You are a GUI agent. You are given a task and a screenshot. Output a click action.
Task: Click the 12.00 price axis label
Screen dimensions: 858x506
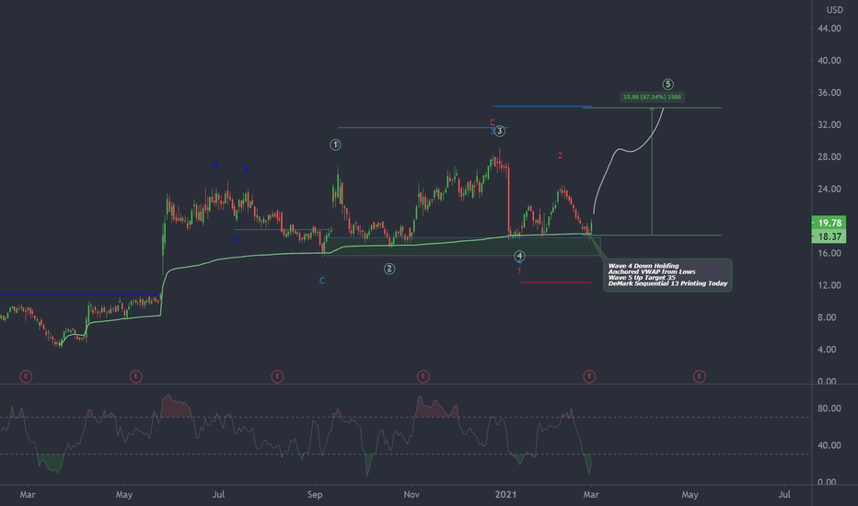coord(829,285)
